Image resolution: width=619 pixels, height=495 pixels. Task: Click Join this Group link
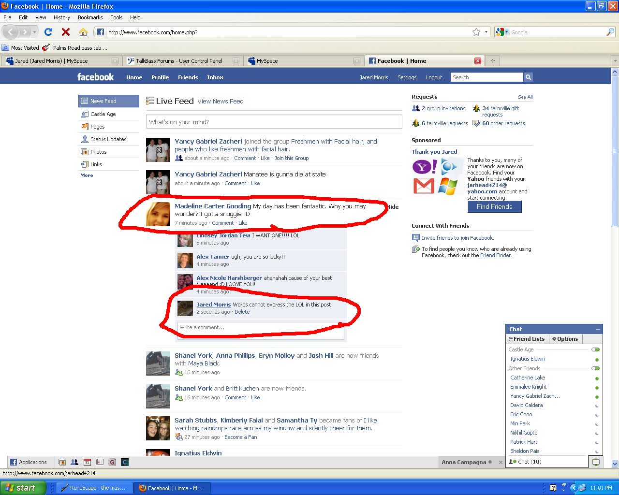[x=292, y=158]
